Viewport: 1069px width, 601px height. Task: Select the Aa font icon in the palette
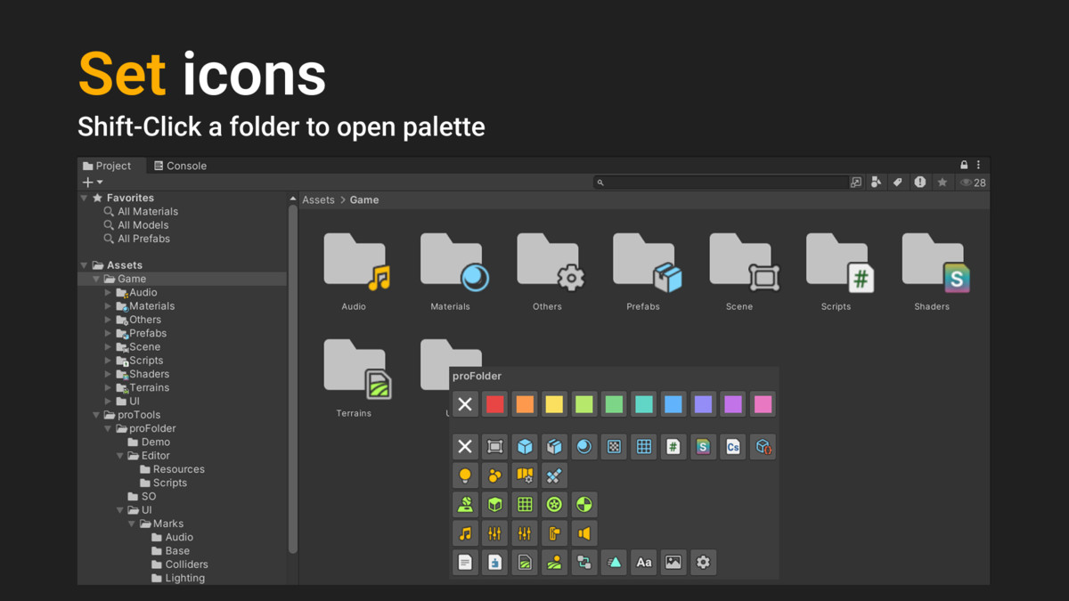(643, 562)
